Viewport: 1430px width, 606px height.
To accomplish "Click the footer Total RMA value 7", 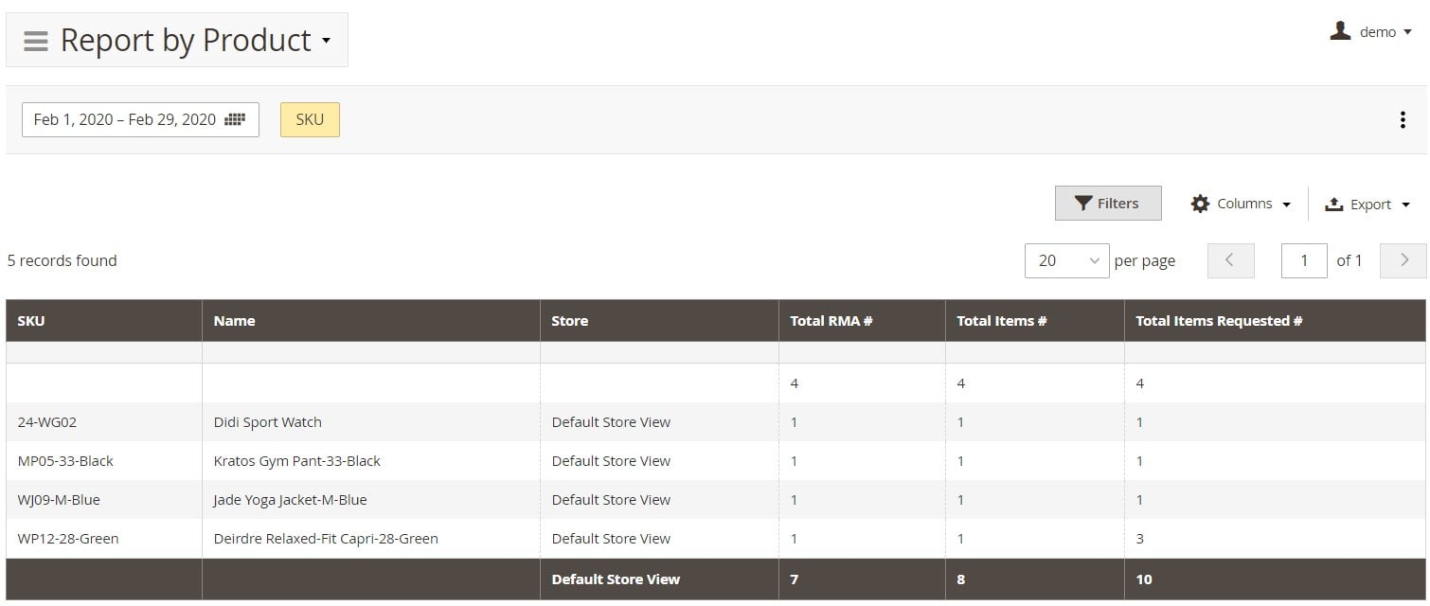I will (795, 579).
